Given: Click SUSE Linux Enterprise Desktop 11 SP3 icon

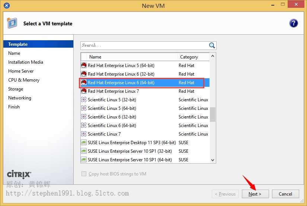Looking at the screenshot, I should coord(84,143).
